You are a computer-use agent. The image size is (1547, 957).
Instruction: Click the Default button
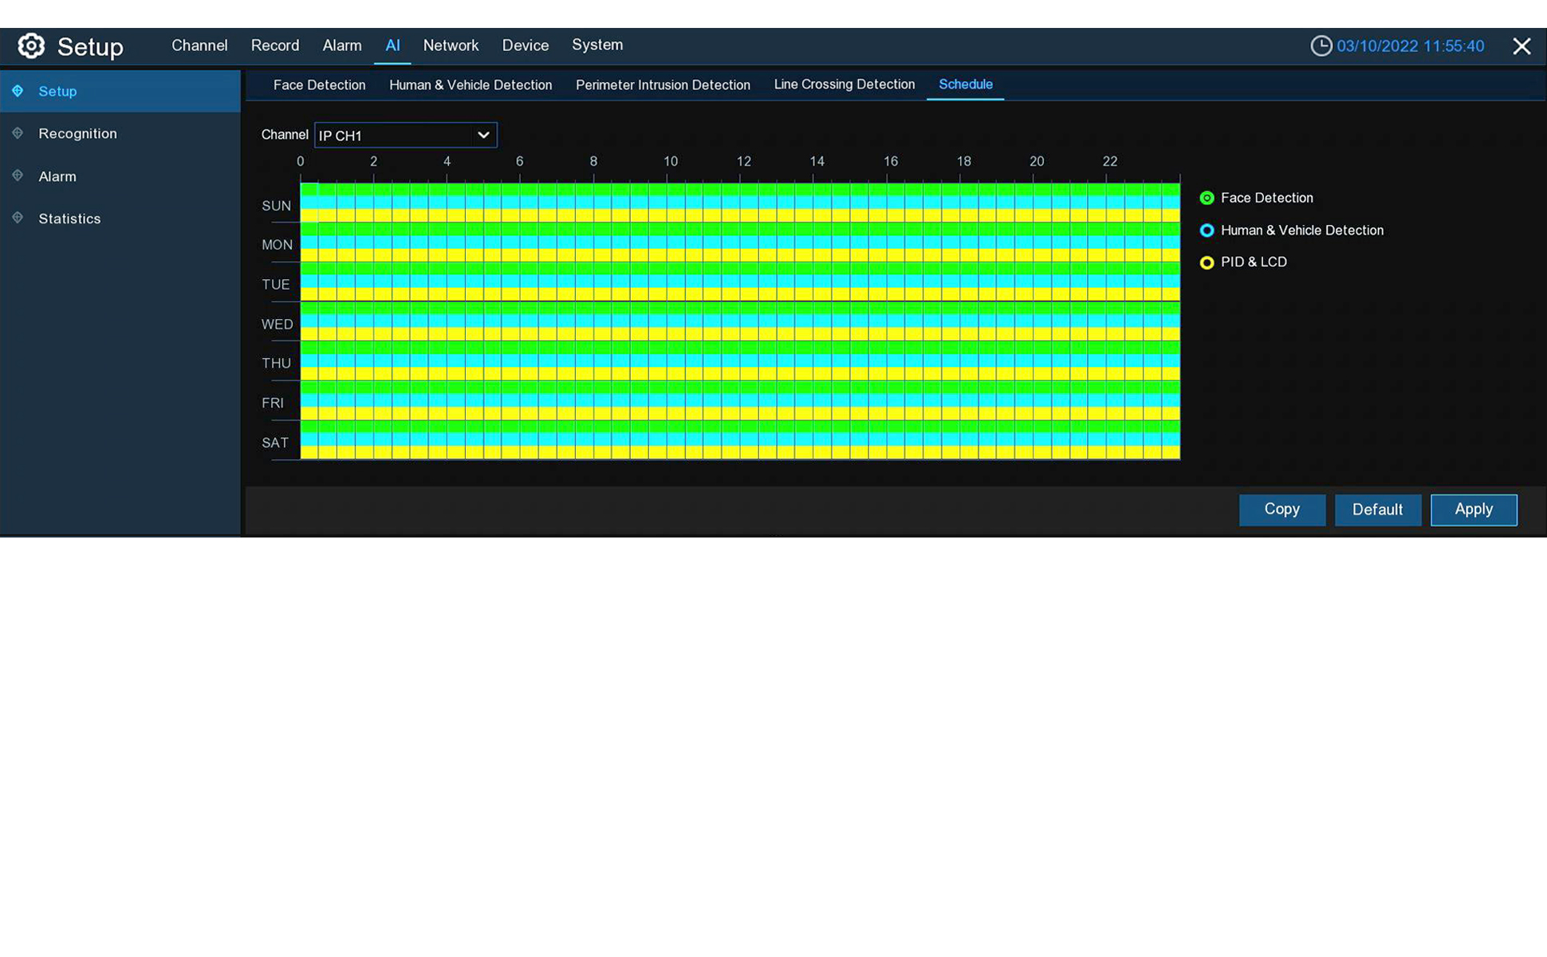[x=1377, y=510]
